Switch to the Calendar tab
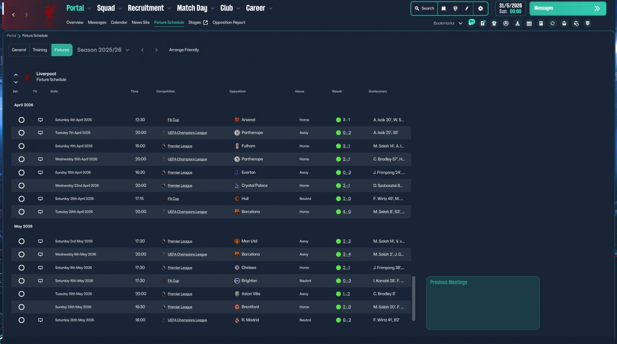This screenshot has width=617, height=344. coord(119,23)
